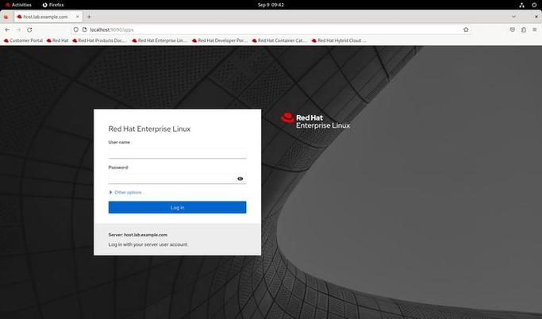This screenshot has width=542, height=319.
Task: Go back one page
Action: [x=7, y=29]
